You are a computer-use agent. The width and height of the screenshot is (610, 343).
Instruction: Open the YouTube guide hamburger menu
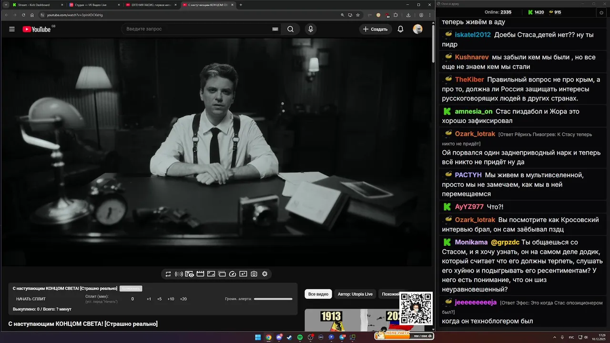[x=12, y=29]
